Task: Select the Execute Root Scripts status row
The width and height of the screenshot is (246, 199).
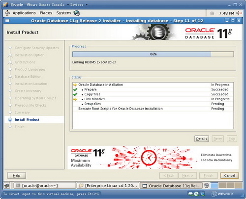Action: coord(153,109)
